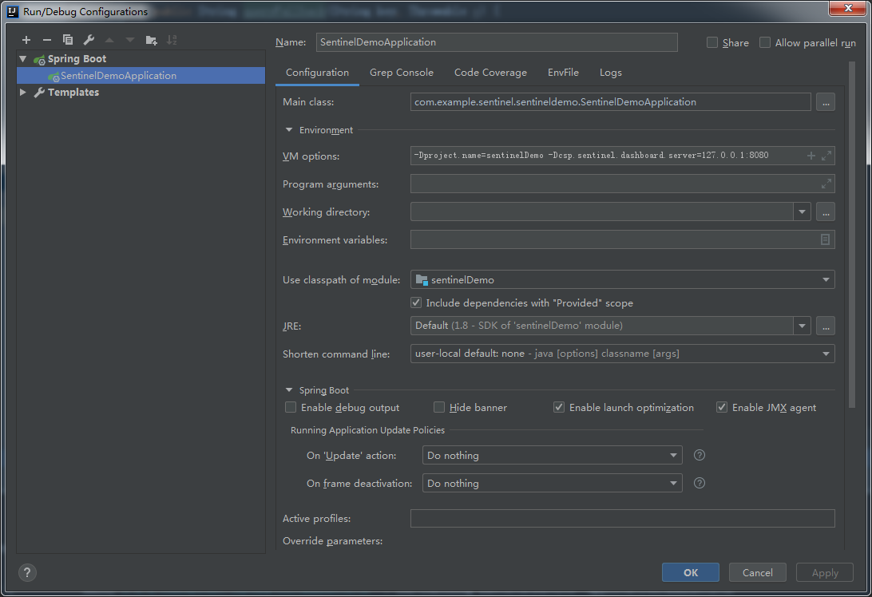Image resolution: width=872 pixels, height=597 pixels.
Task: Switch to EnvFile tab
Action: click(x=563, y=73)
